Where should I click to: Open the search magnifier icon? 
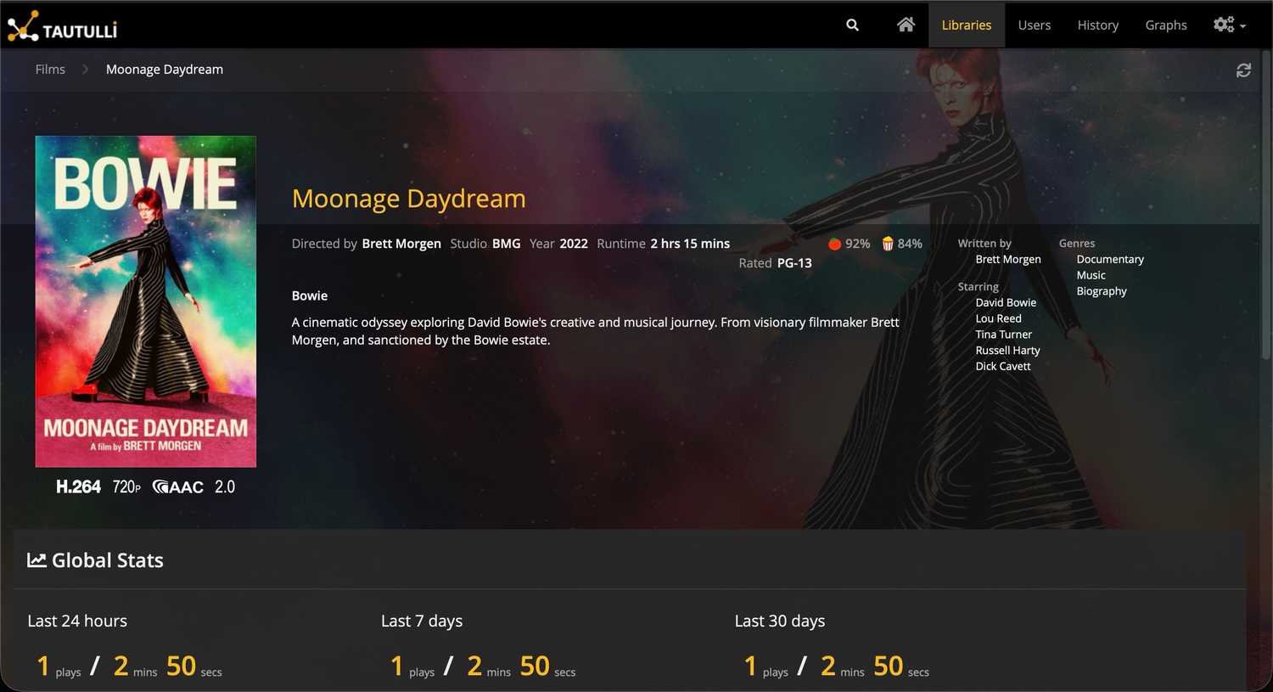852,25
